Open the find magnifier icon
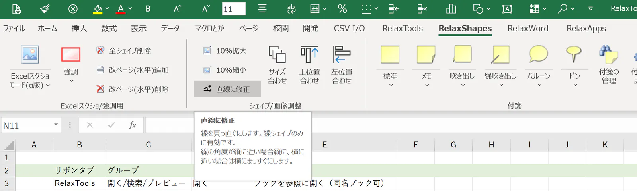This screenshot has width=637, height=191. (x=563, y=8)
